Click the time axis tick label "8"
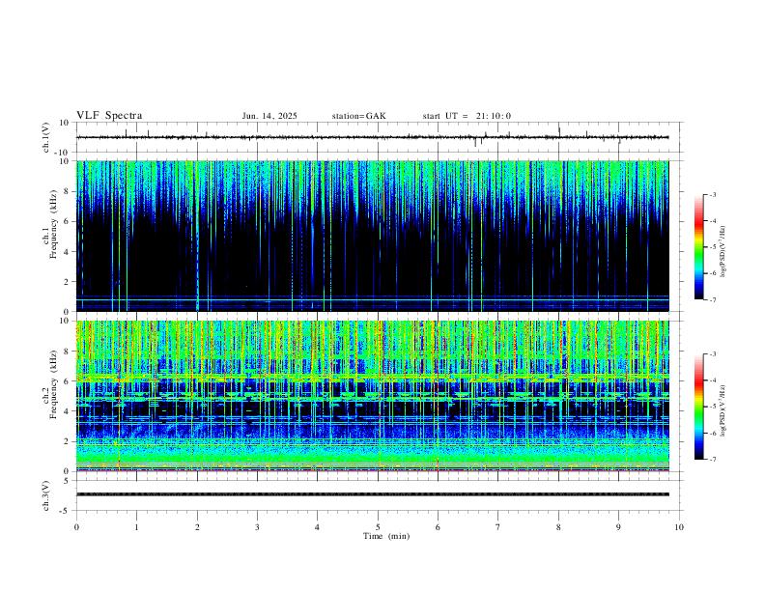Image resolution: width=765 pixels, height=591 pixels. point(558,527)
